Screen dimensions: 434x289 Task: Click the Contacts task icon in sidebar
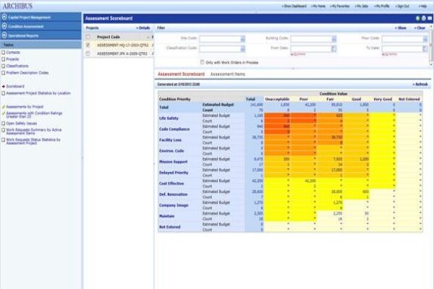click(x=4, y=52)
